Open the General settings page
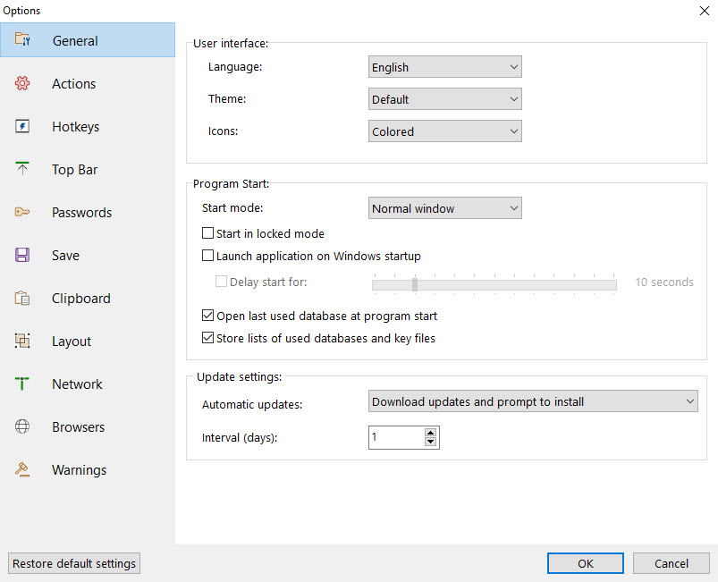The height and width of the screenshot is (582, 718). coord(88,40)
